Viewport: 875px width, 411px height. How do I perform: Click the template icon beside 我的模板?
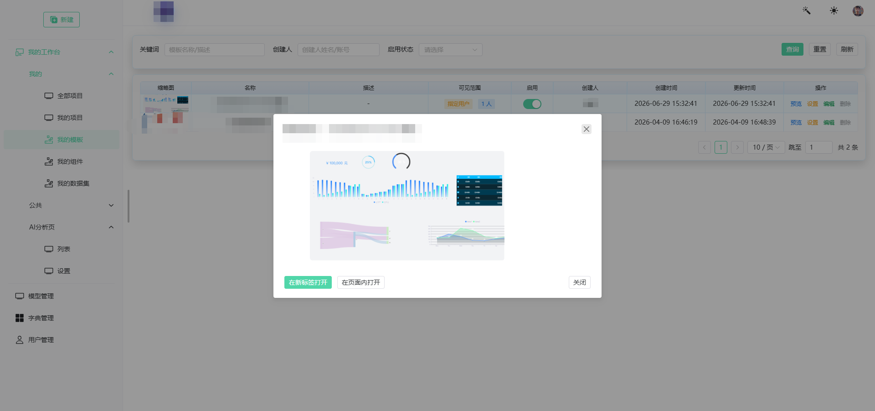click(x=49, y=140)
